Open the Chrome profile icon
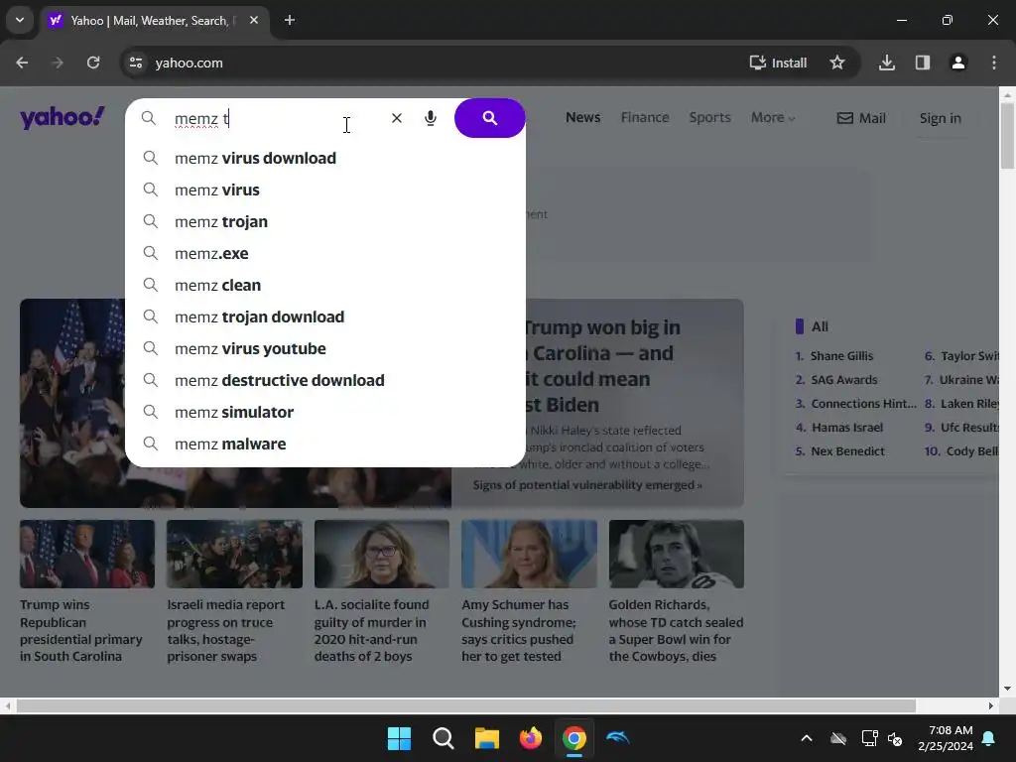Screen dimensions: 1016x762 (958, 63)
